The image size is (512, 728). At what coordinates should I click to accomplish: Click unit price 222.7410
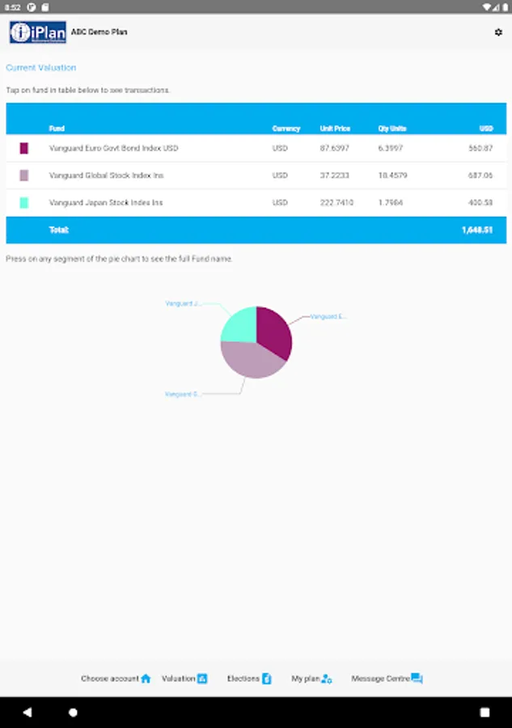point(336,202)
